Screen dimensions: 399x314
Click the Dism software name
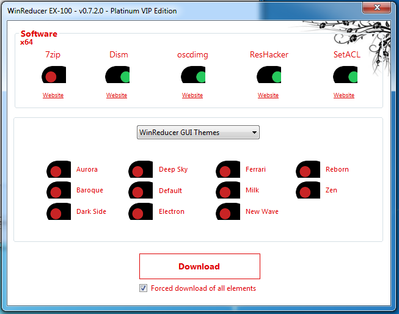click(119, 54)
